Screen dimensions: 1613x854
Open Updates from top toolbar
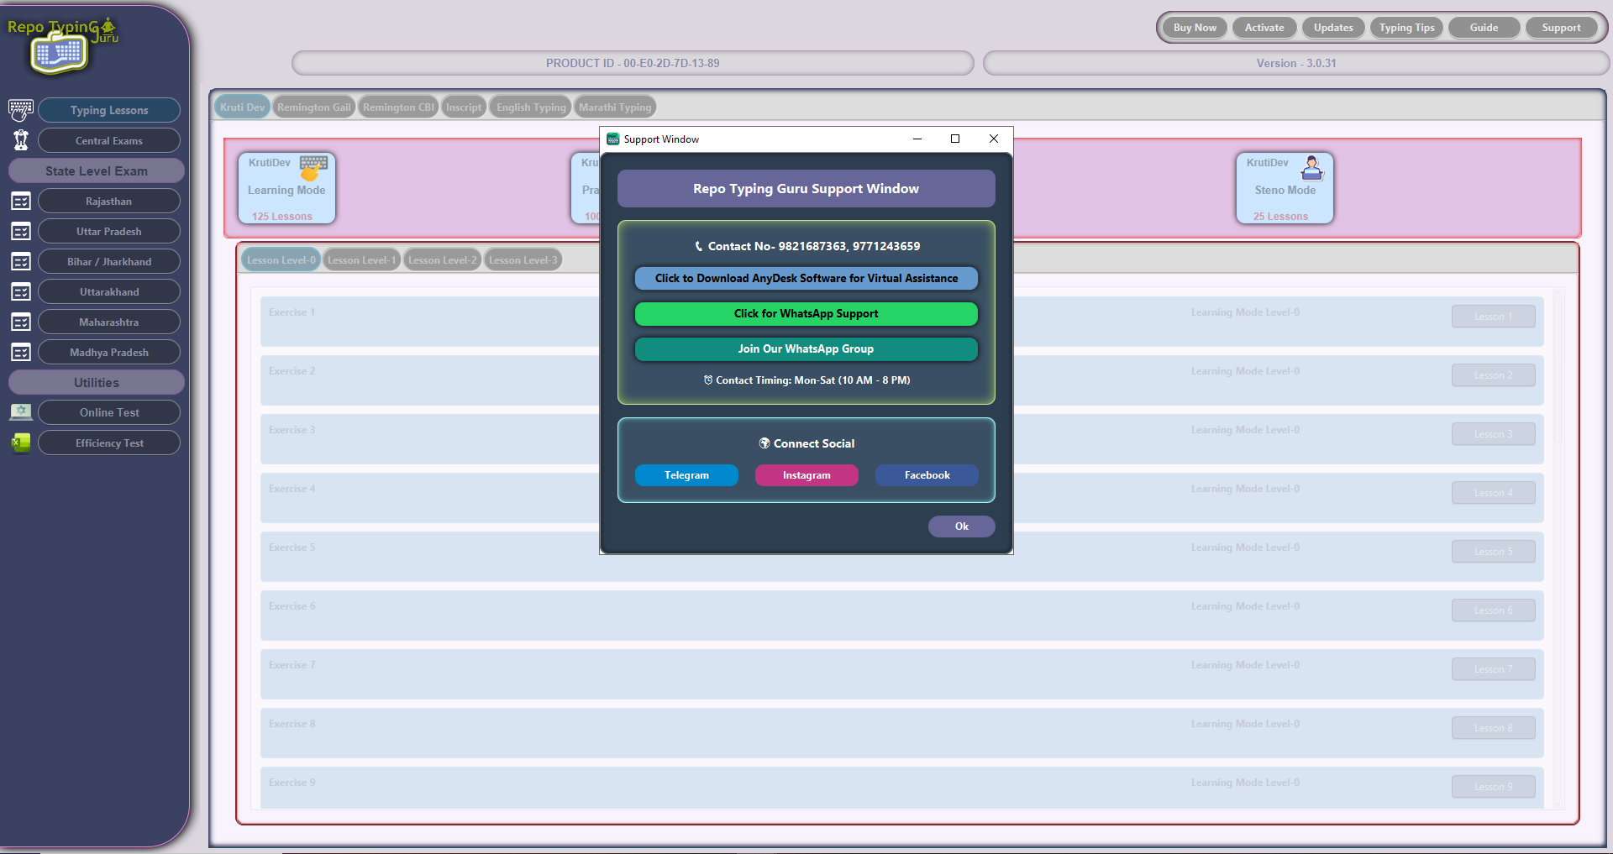[1333, 28]
